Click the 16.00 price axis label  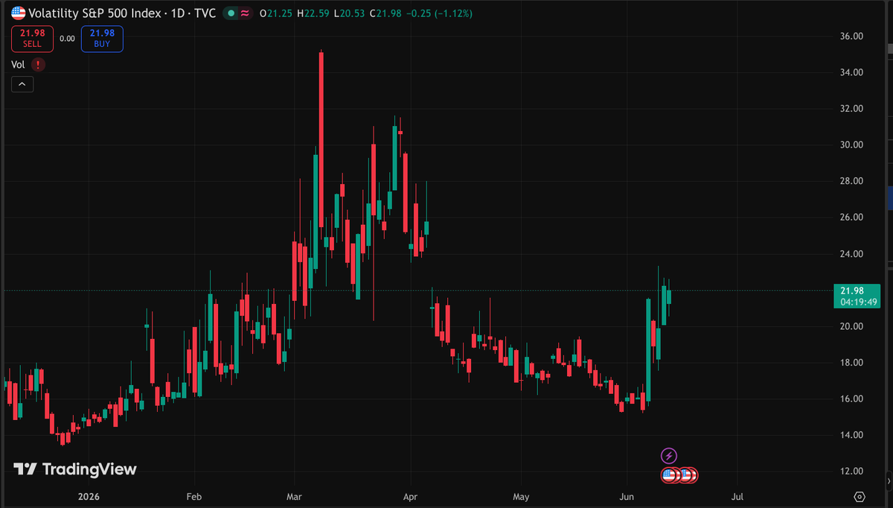tap(851, 399)
